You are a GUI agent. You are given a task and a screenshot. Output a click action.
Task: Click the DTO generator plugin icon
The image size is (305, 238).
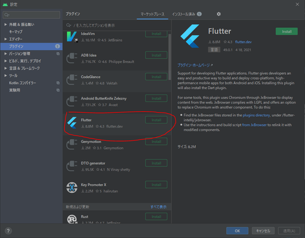click(72, 166)
